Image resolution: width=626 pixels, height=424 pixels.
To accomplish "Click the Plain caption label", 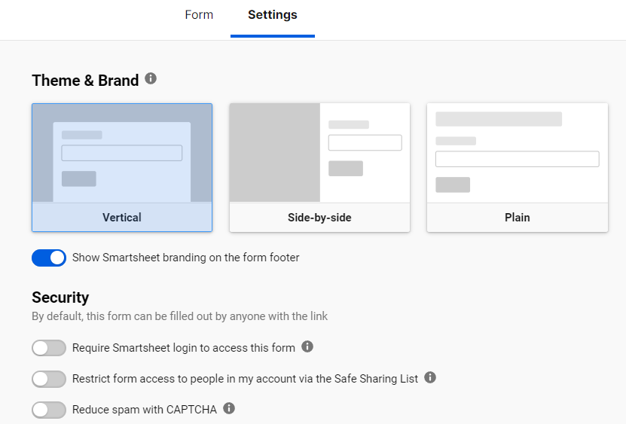I will 518,218.
